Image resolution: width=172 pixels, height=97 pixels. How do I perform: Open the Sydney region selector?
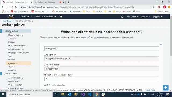[145, 17]
